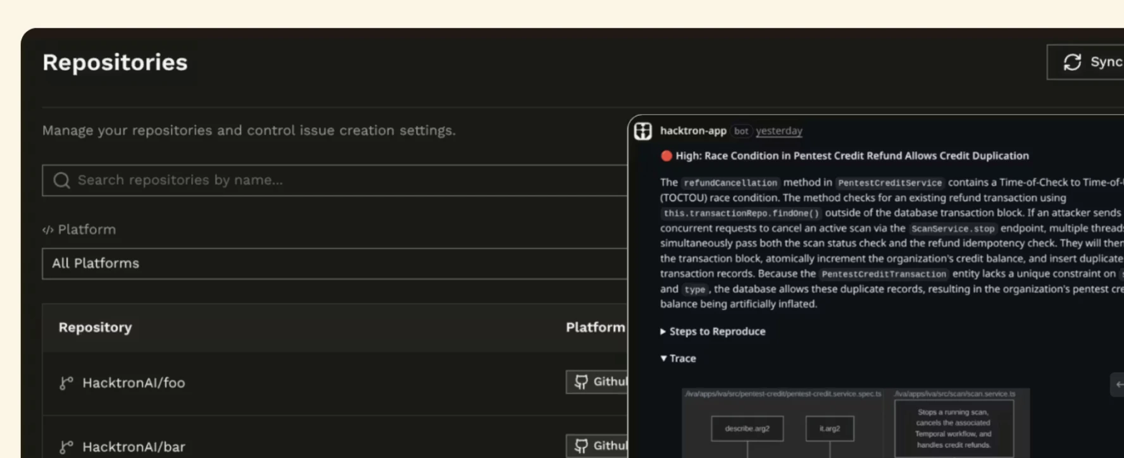Focus the Search repositories by name field
1124x458 pixels.
(335, 180)
